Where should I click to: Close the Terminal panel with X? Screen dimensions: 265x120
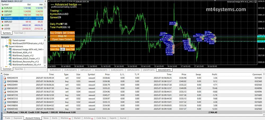[x=1, y=73]
